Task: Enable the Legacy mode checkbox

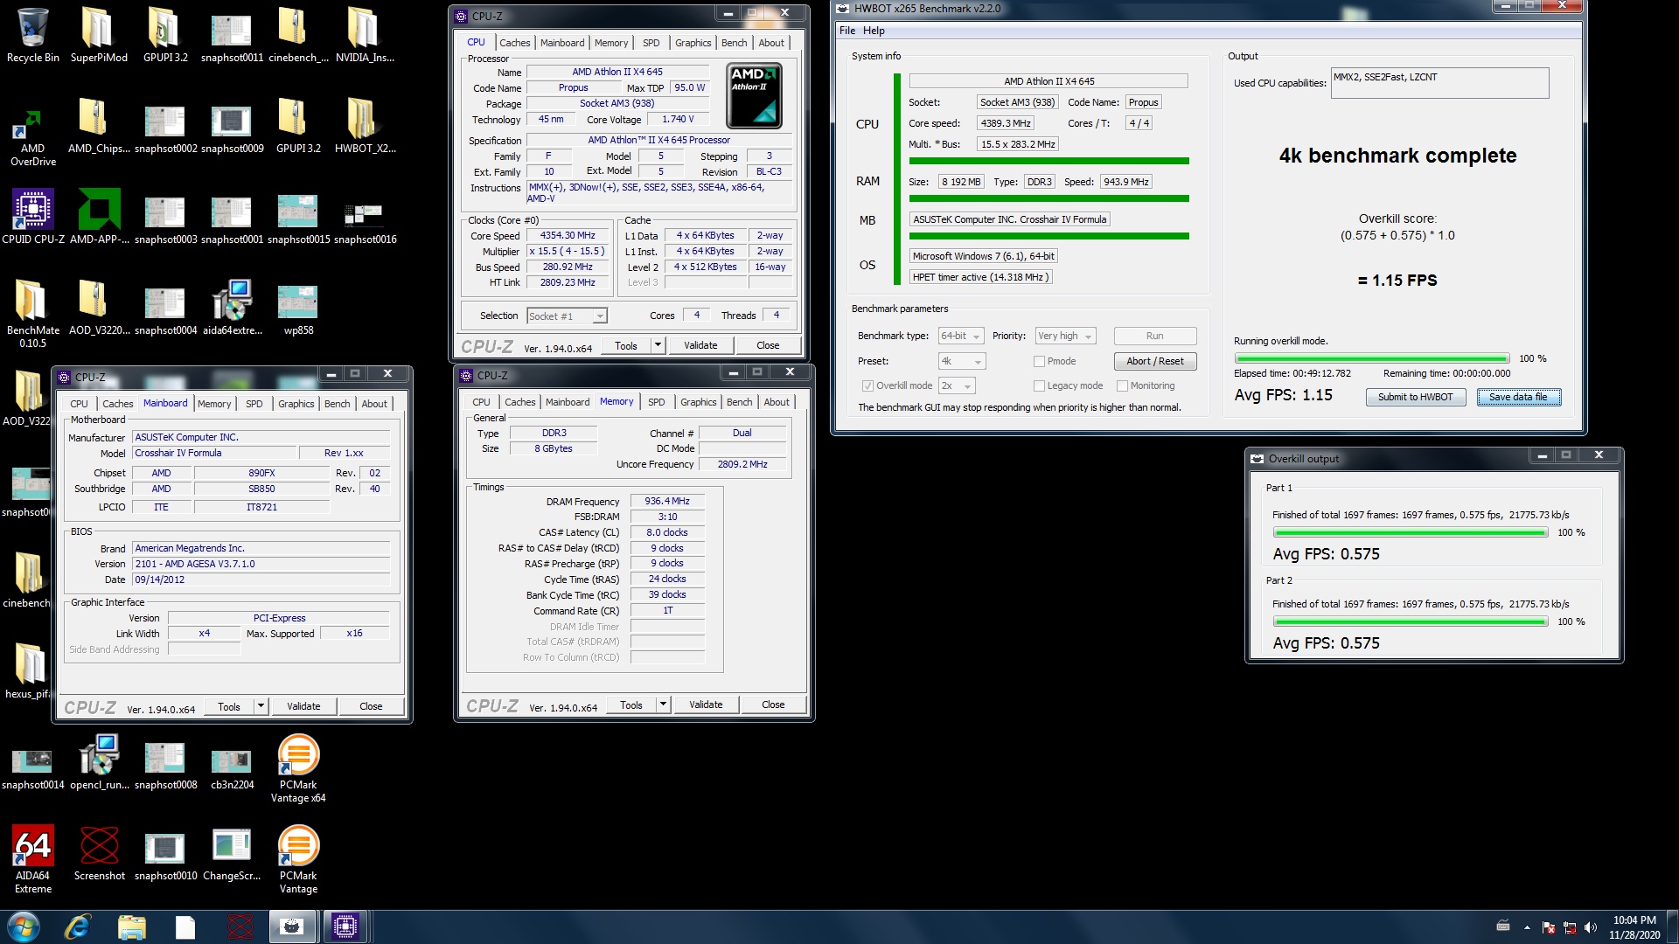Action: coord(1039,385)
